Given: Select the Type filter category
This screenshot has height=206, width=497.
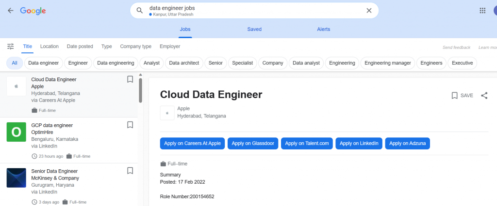Looking at the screenshot, I should click(106, 46).
